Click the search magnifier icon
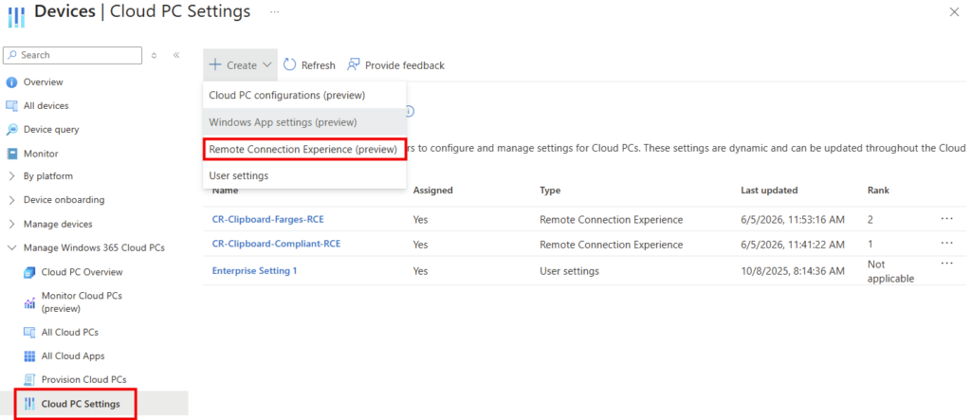This screenshot has width=971, height=420. pos(12,55)
